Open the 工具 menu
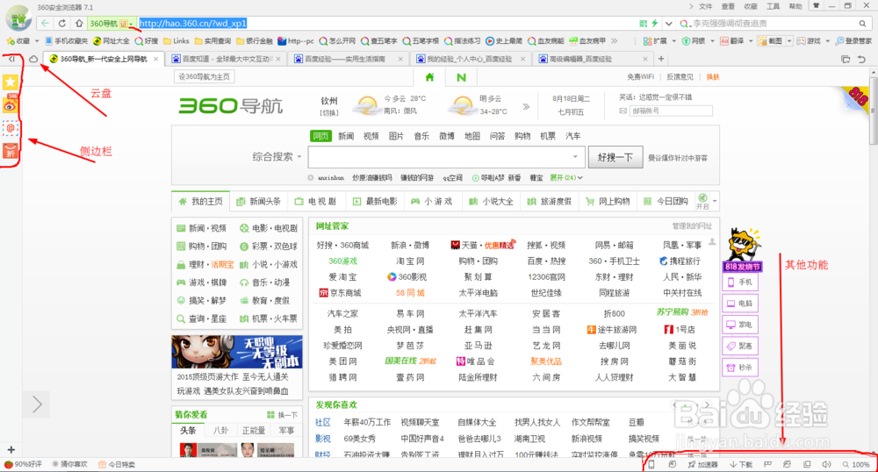This screenshot has height=472, width=878. tap(773, 6)
